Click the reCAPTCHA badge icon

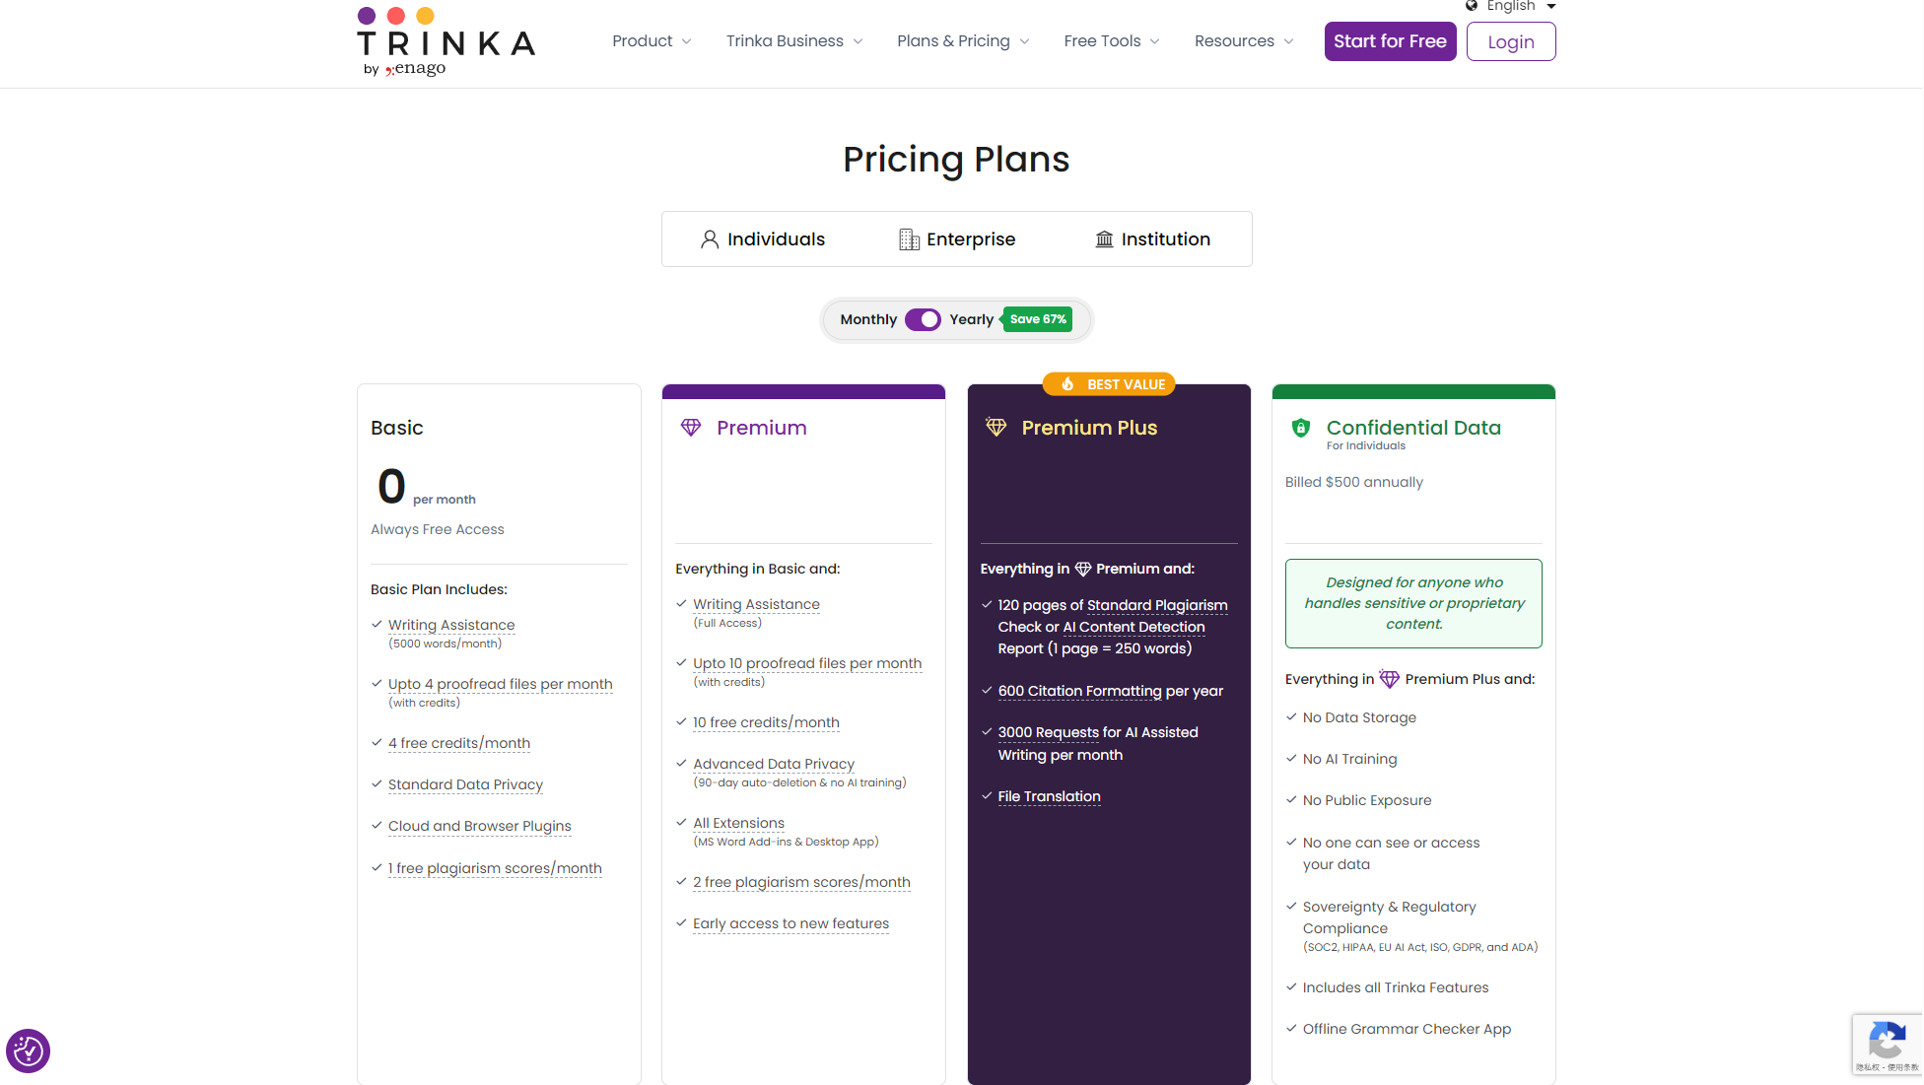pos(1887,1041)
